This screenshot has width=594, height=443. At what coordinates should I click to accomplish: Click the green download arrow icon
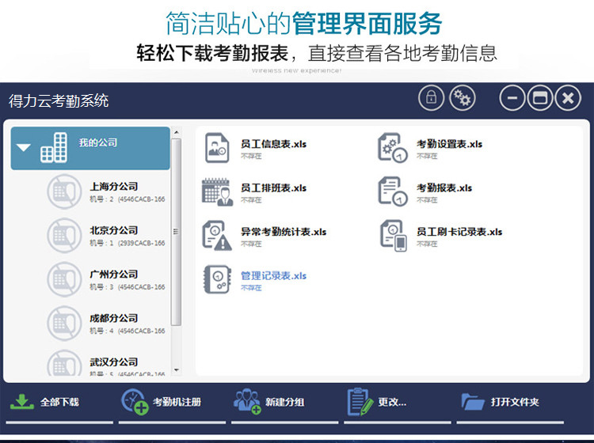coord(22,402)
